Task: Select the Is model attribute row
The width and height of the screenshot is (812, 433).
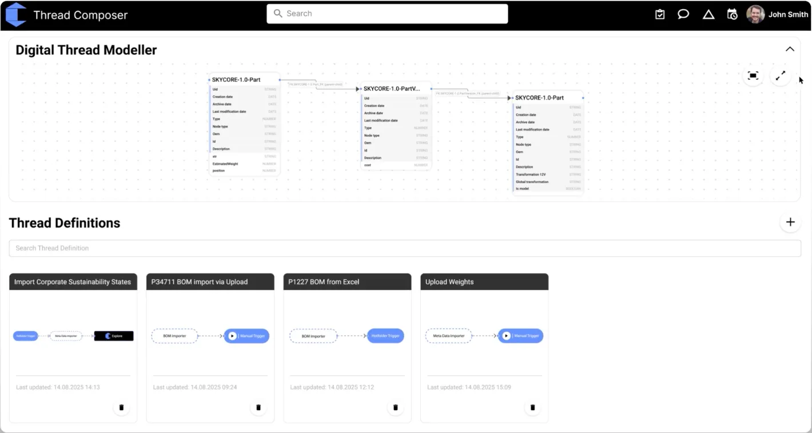Action: pos(547,189)
